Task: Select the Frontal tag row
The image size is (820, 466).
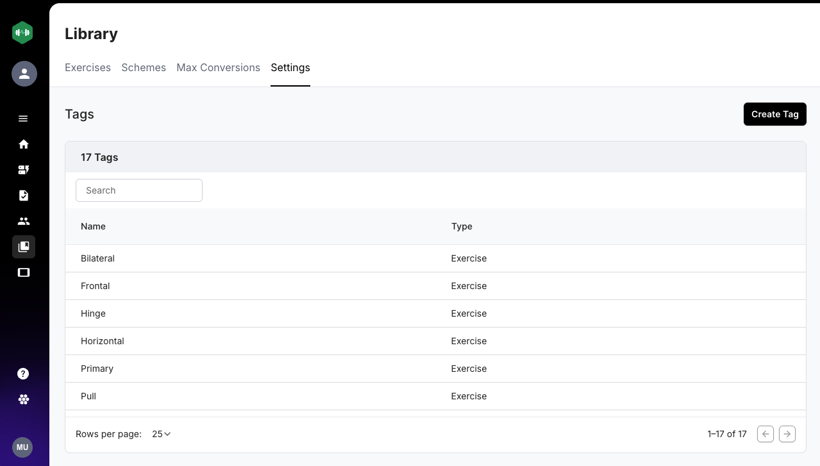Action: point(435,286)
